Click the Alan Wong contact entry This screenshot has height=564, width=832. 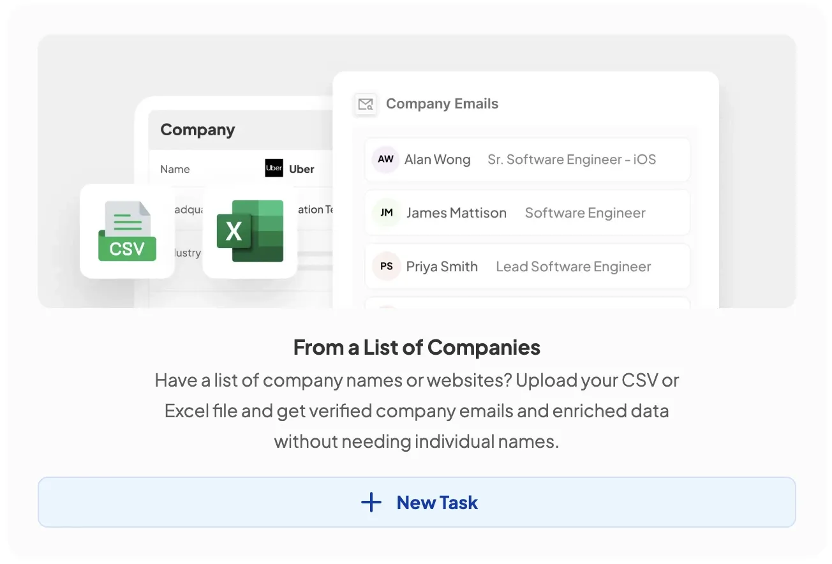click(527, 160)
